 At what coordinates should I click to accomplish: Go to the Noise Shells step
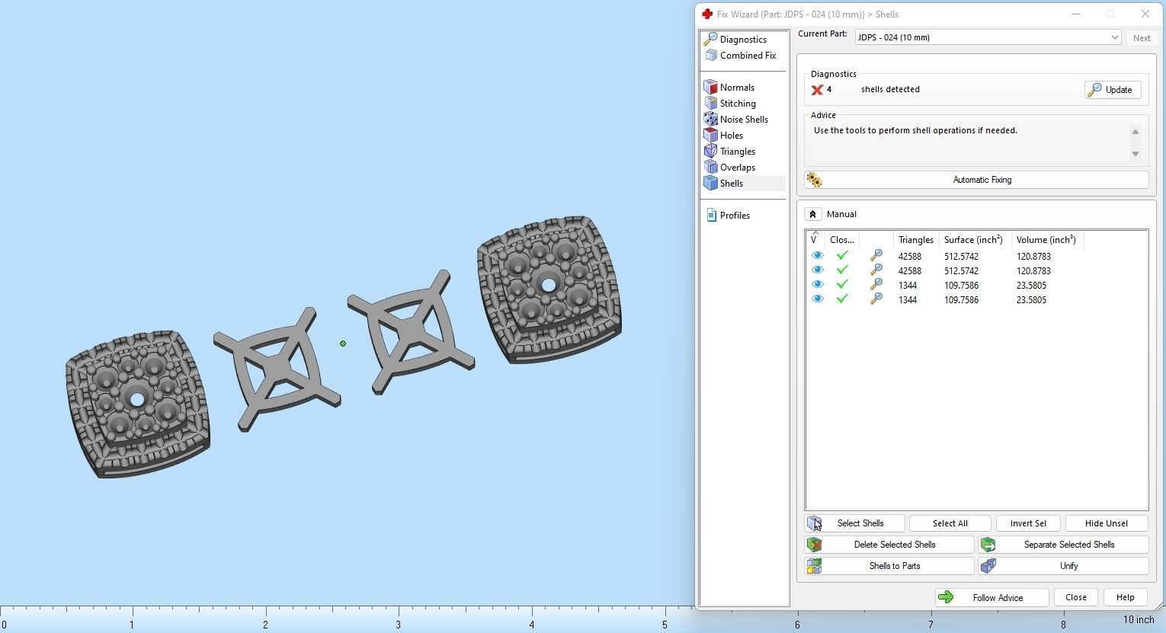click(736, 120)
